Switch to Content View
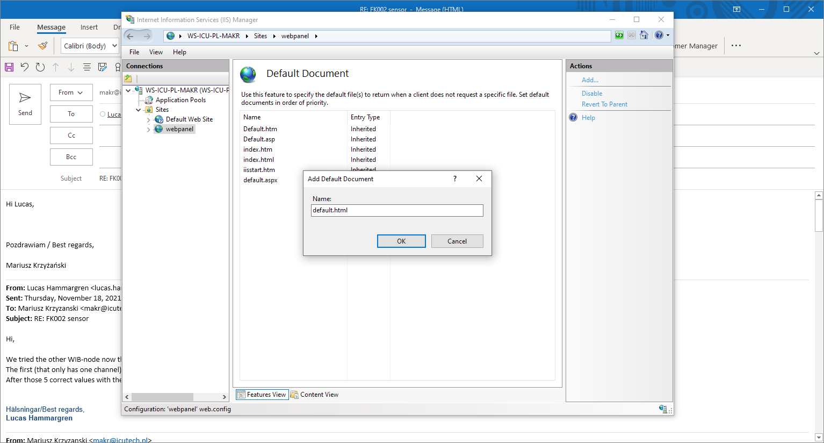This screenshot has width=824, height=443. click(314, 395)
